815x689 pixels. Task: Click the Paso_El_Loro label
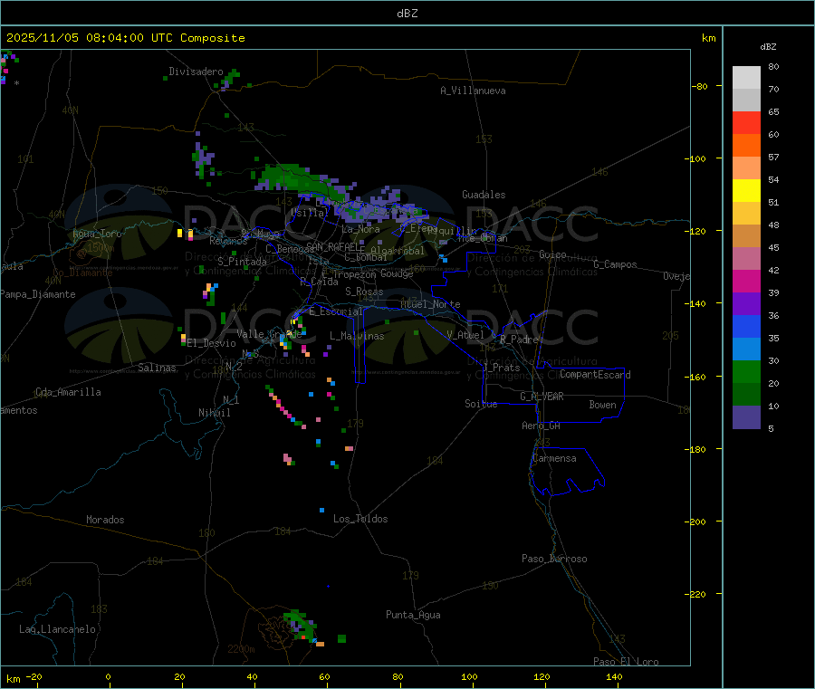click(x=626, y=662)
